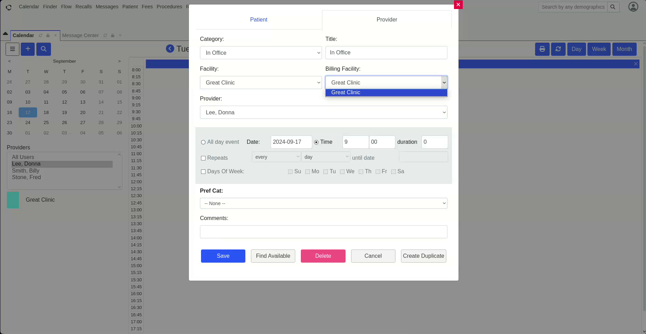
Task: Select the All day event radio button
Action: coord(203,142)
